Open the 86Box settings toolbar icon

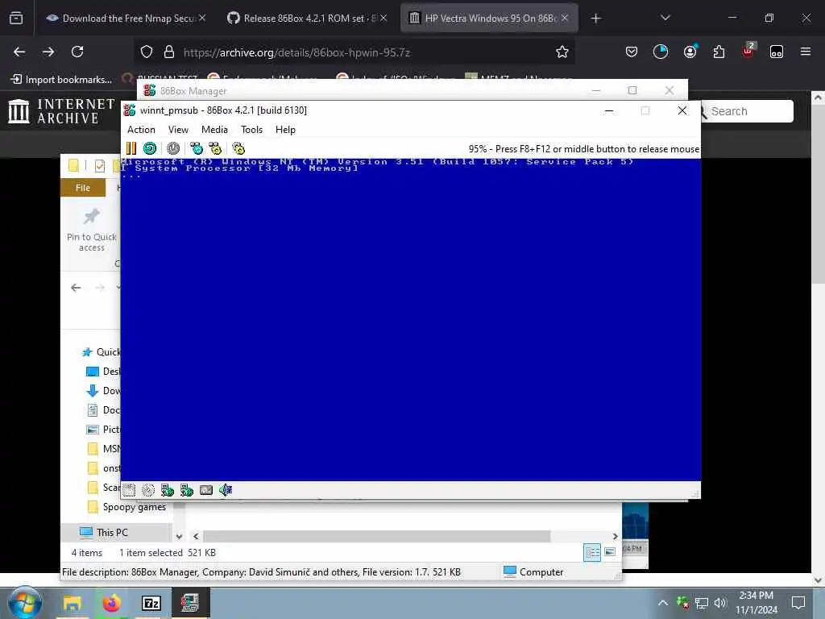click(238, 148)
